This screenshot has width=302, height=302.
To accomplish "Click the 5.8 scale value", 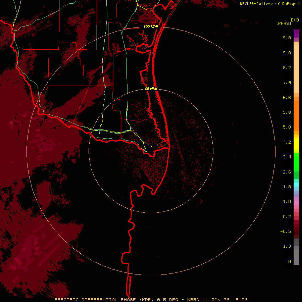I will (x=287, y=112).
